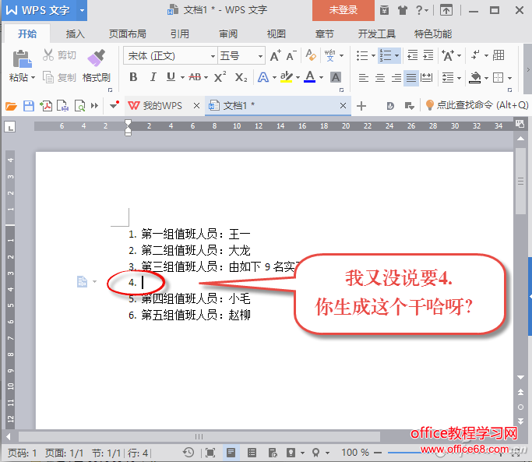Viewport: 532px width, 462px height.
Task: Expand more quick access toolbar items
Action: click(95, 106)
